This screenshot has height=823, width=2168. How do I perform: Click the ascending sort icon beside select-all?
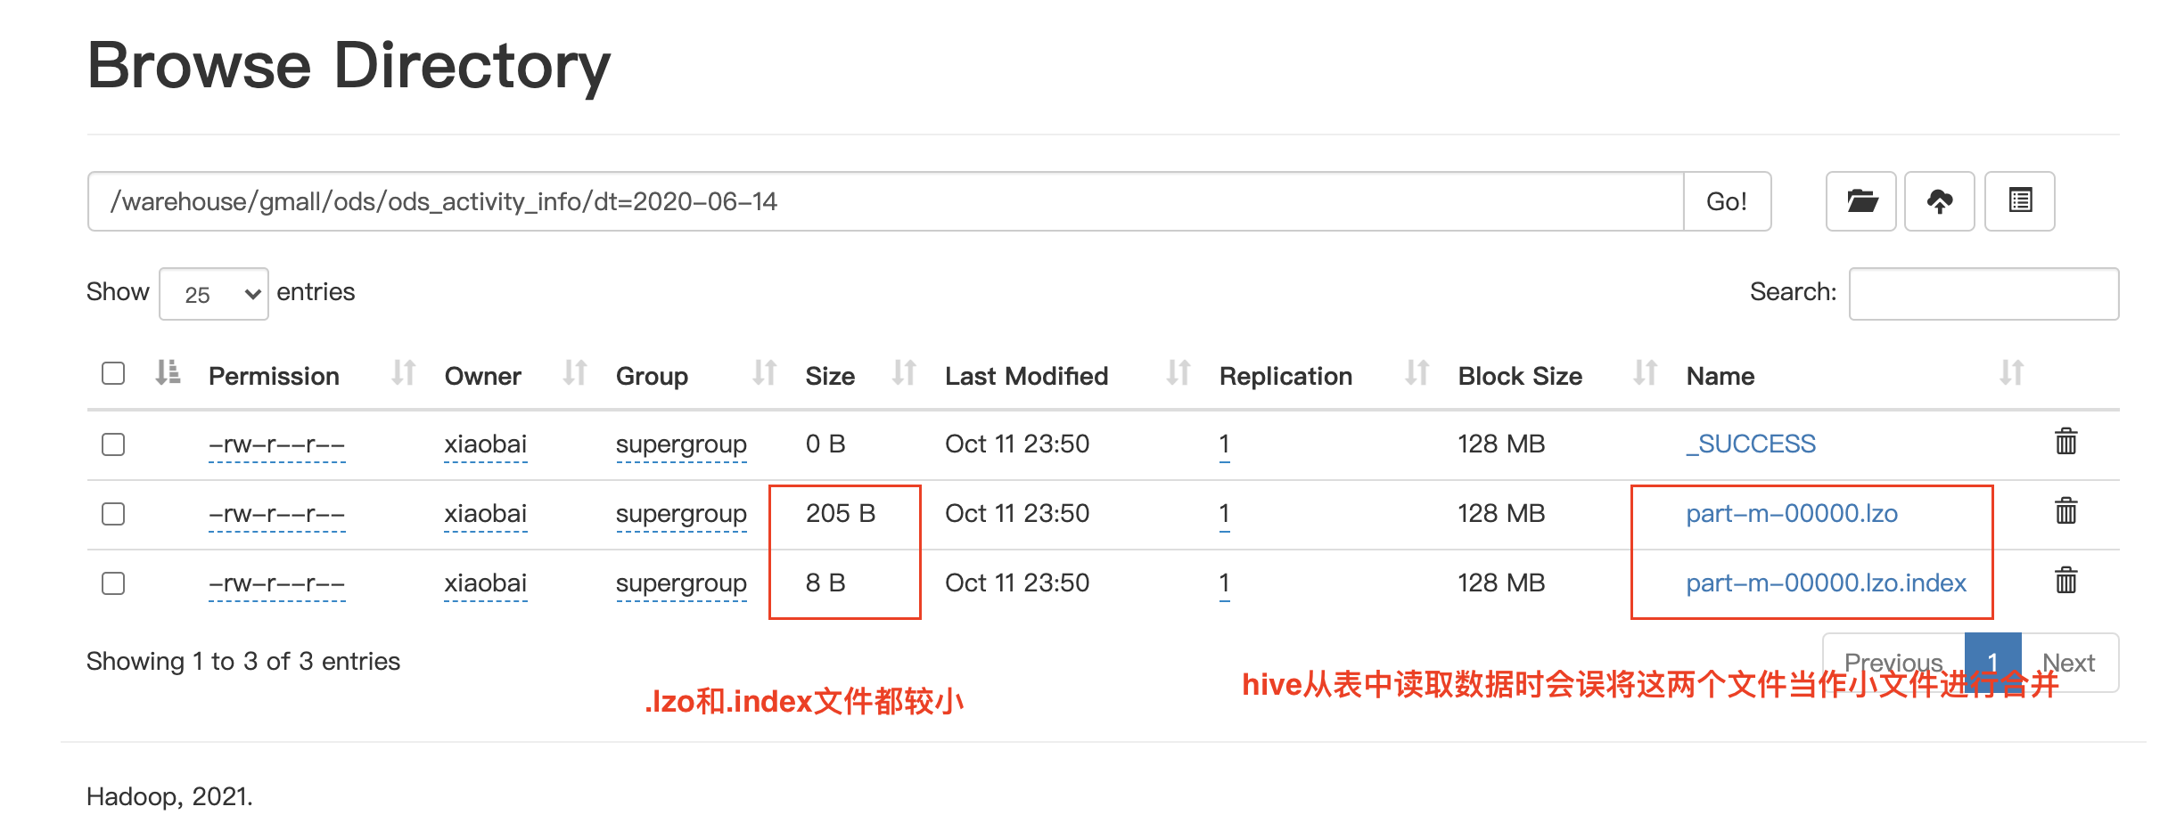(168, 372)
